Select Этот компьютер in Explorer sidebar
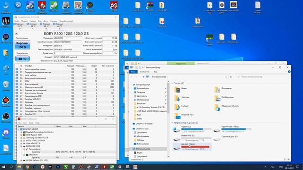303x170 pixels. pos(143,149)
